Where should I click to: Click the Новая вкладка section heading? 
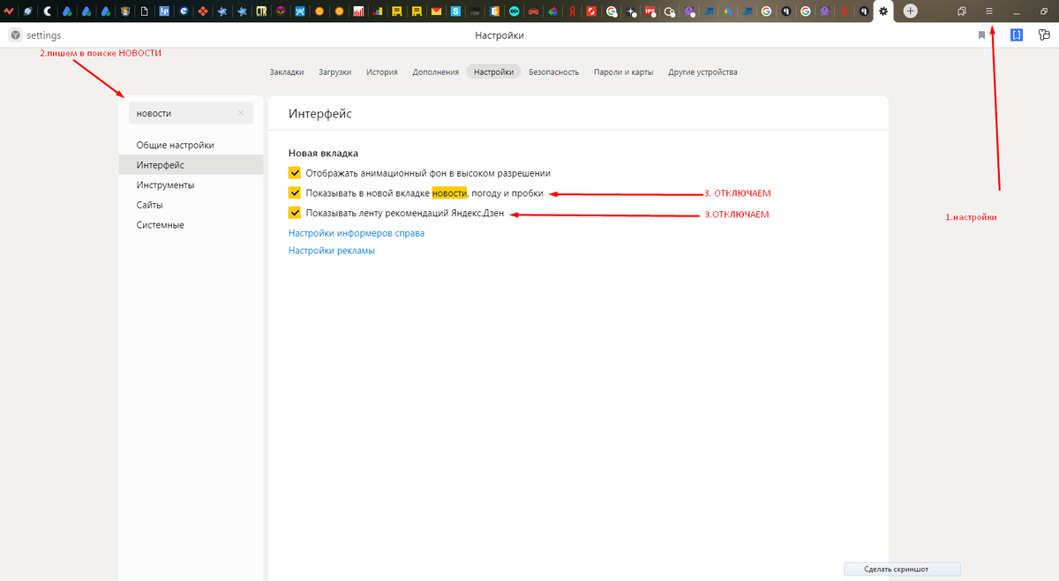[x=323, y=153]
